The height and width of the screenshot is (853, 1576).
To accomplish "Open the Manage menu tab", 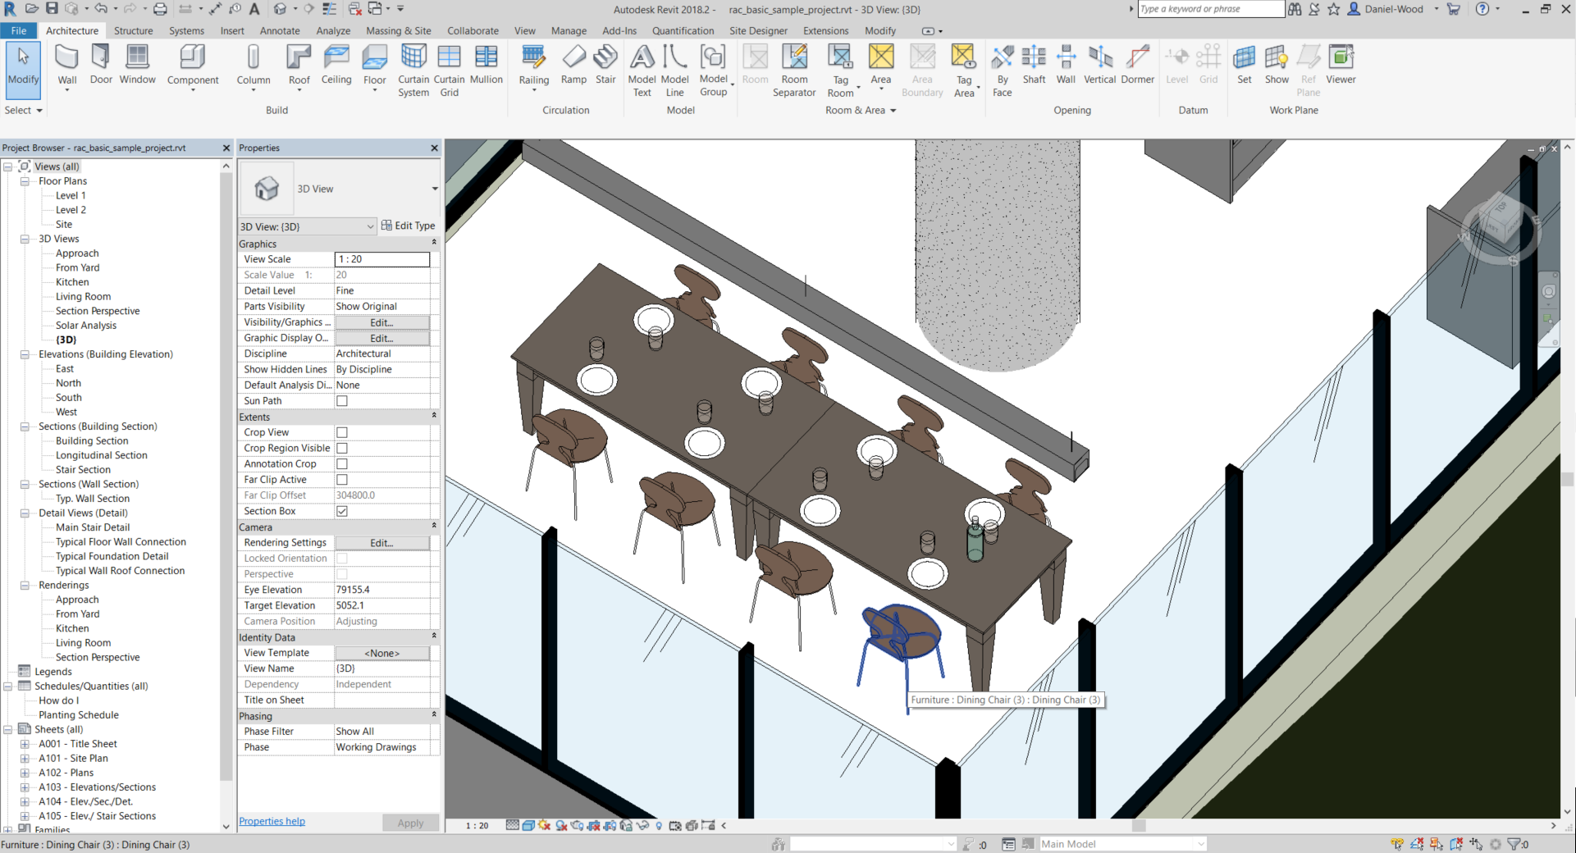I will [568, 30].
